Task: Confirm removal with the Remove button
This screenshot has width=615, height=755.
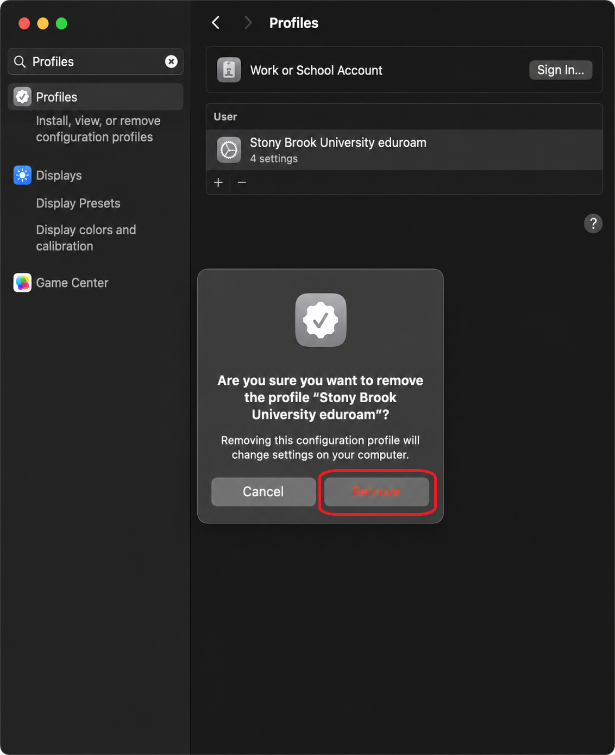Action: click(x=376, y=492)
